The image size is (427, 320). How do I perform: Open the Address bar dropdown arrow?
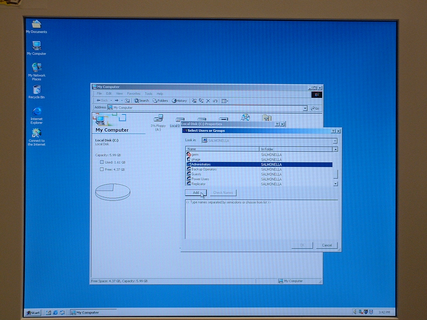305,108
